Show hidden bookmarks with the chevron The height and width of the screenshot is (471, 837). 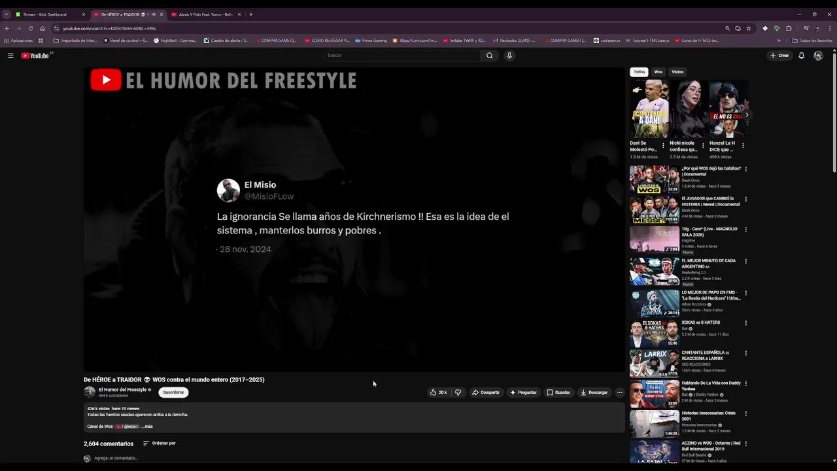click(779, 41)
